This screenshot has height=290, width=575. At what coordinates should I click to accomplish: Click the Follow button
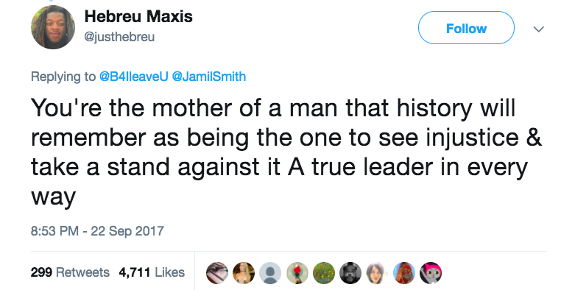[466, 28]
